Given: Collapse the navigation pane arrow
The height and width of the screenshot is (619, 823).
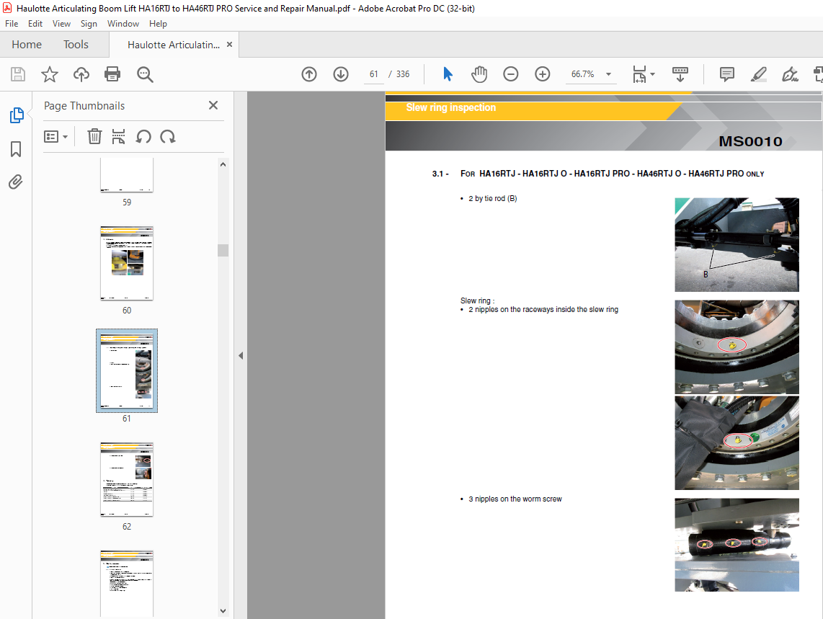Looking at the screenshot, I should [x=241, y=355].
